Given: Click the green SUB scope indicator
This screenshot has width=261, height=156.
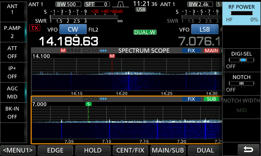Looking at the screenshot, I should click(x=211, y=99).
